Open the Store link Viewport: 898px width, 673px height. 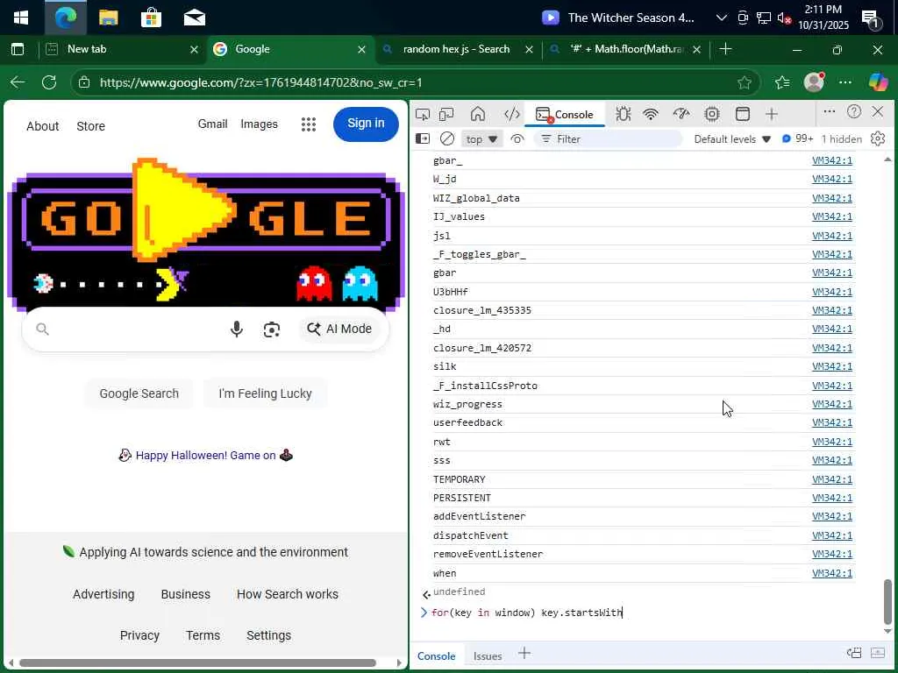point(90,126)
